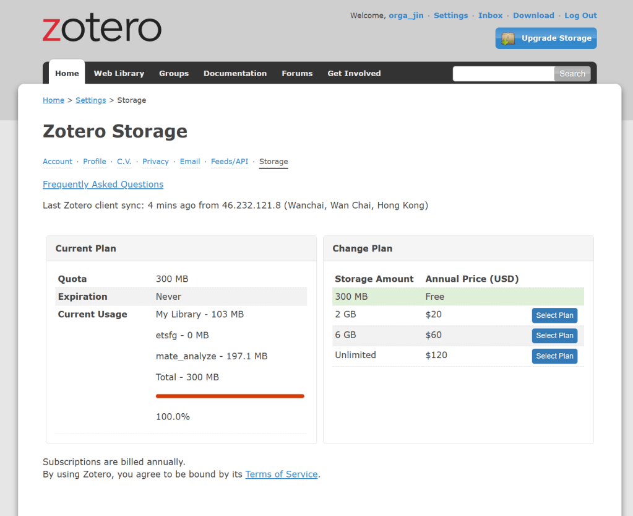Go to the Groups tab
The height and width of the screenshot is (516, 633).
tap(173, 73)
